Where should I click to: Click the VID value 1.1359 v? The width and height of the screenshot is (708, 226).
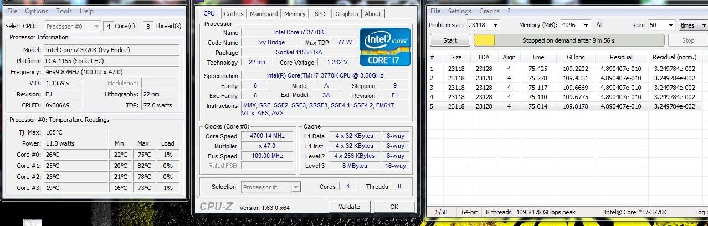(63, 83)
